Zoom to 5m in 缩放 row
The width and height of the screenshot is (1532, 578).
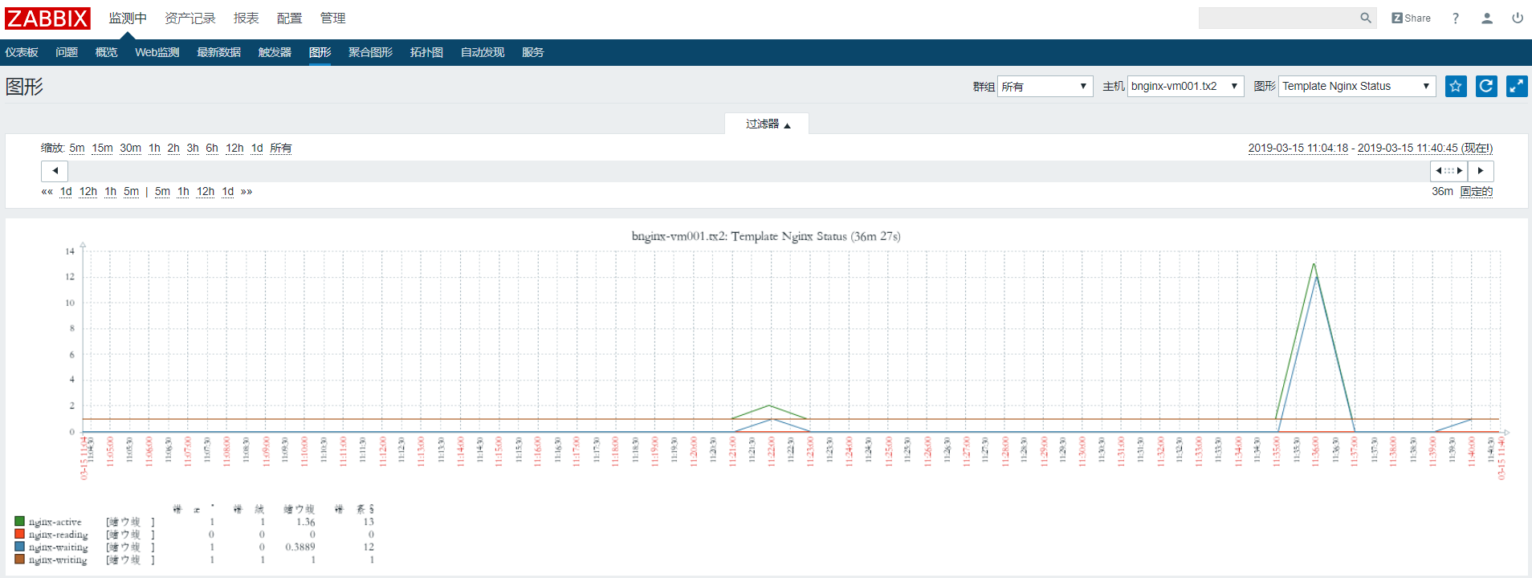[77, 148]
